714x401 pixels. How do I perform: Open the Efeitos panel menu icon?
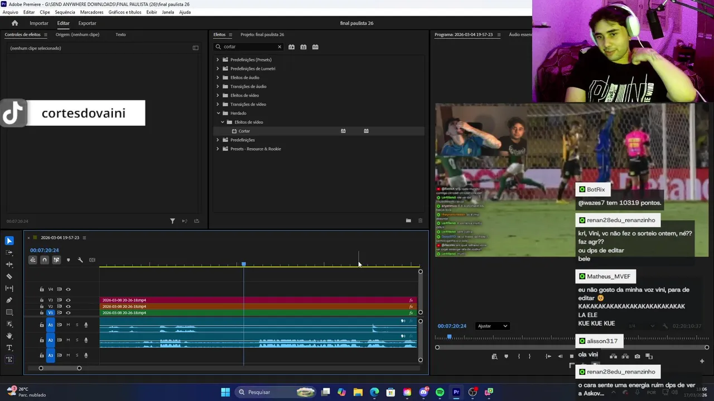click(230, 35)
